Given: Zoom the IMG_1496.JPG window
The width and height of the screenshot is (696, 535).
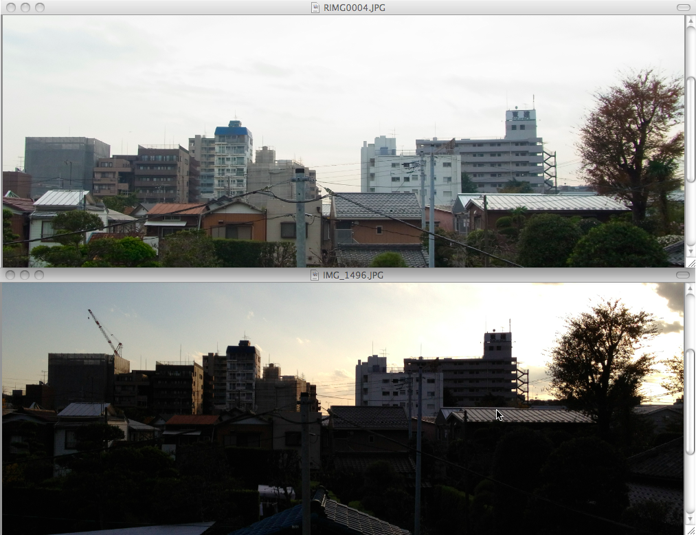Looking at the screenshot, I should coord(39,275).
